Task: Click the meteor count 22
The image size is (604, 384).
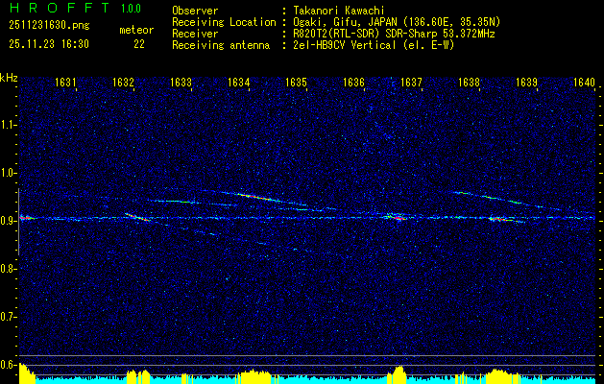Action: point(139,44)
